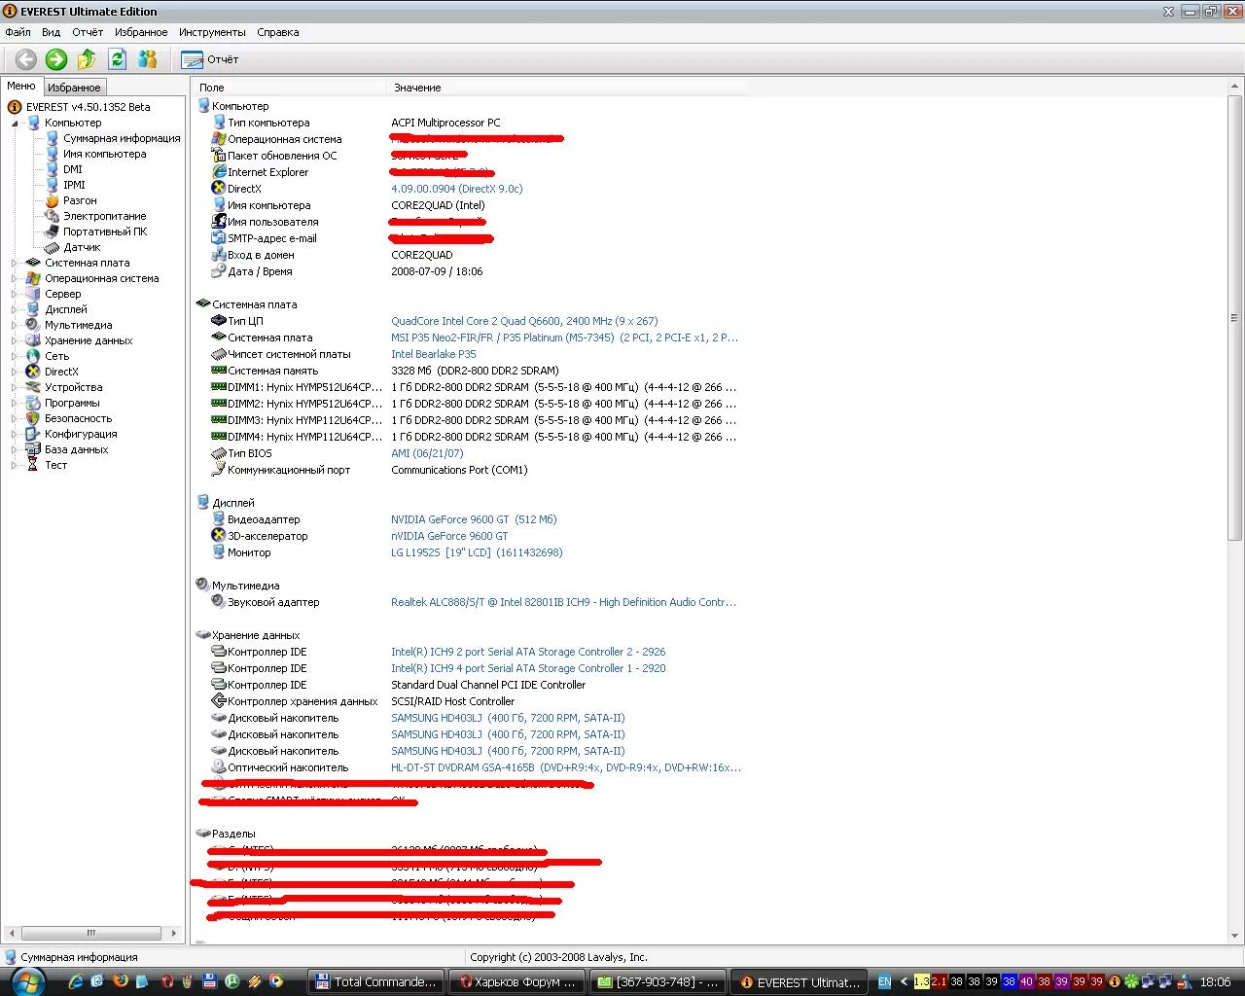Open the HL-DT-ST DVDRAM GSA-4165B link
This screenshot has height=996, width=1245.
(x=566, y=767)
